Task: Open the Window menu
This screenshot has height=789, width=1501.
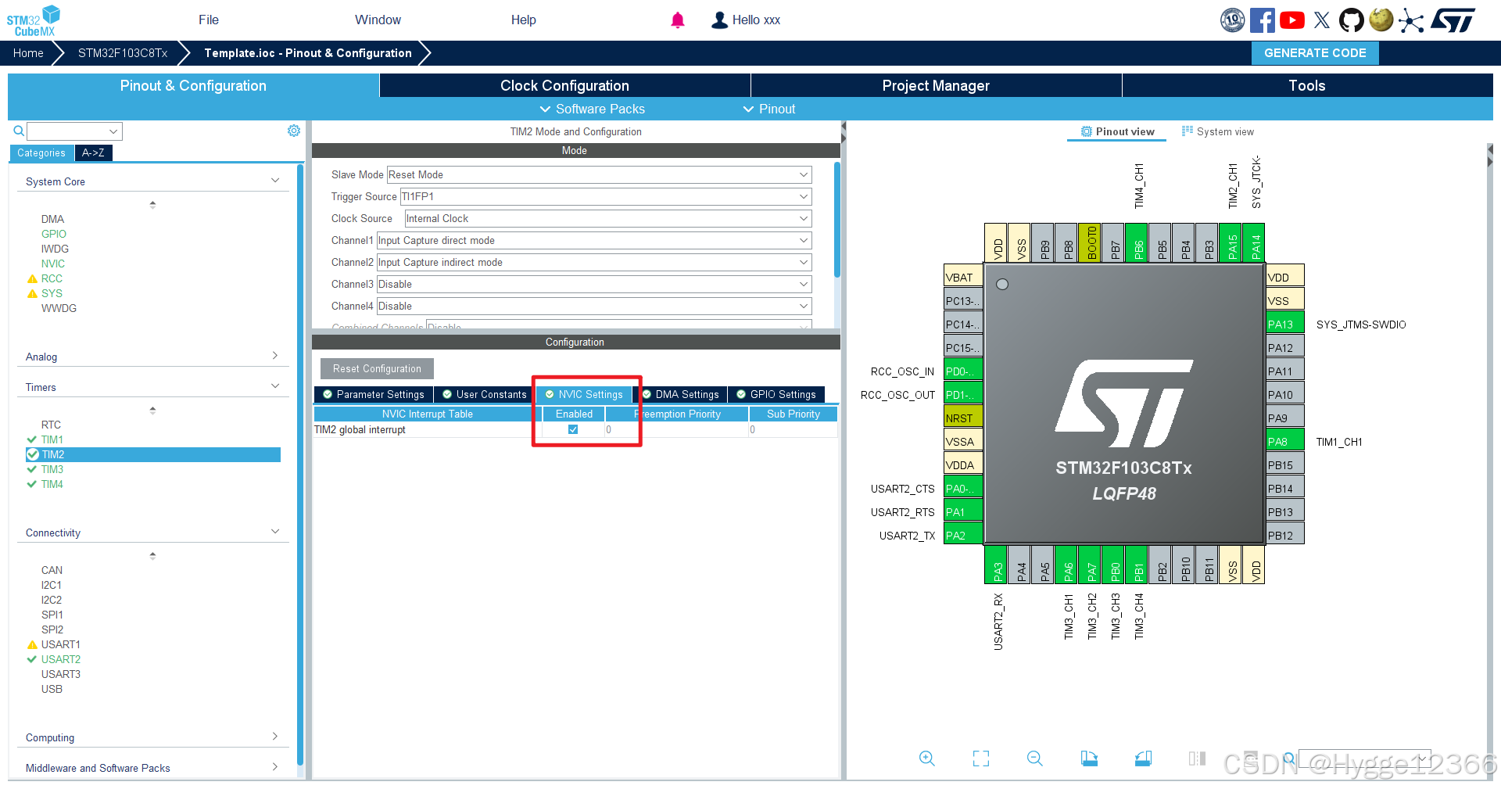Action: point(378,20)
